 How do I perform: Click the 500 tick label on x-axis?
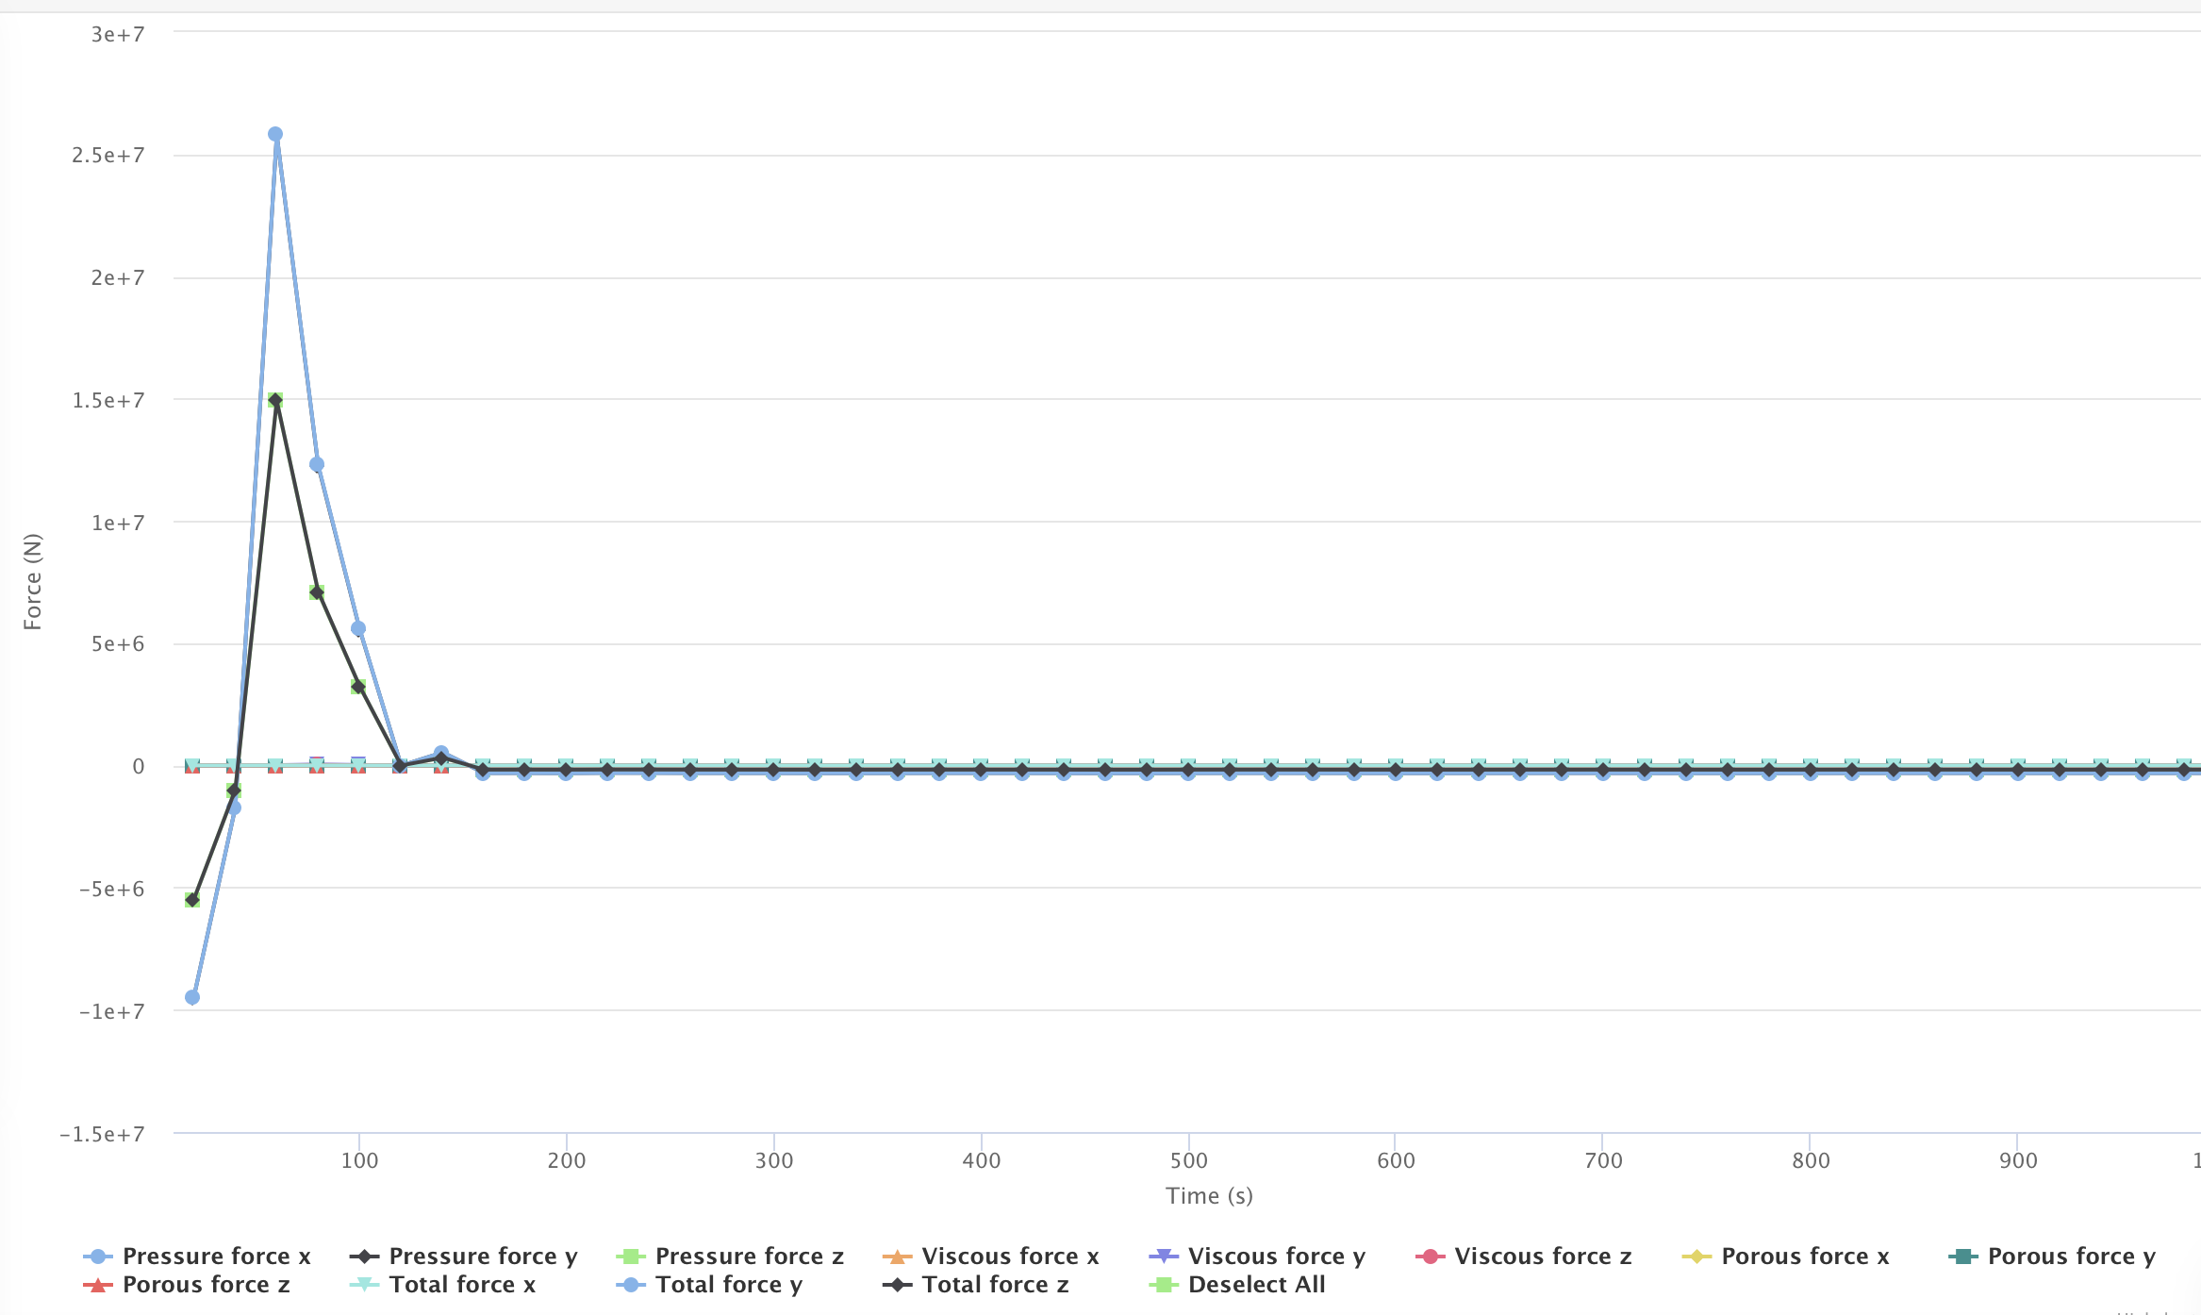tap(1188, 1160)
